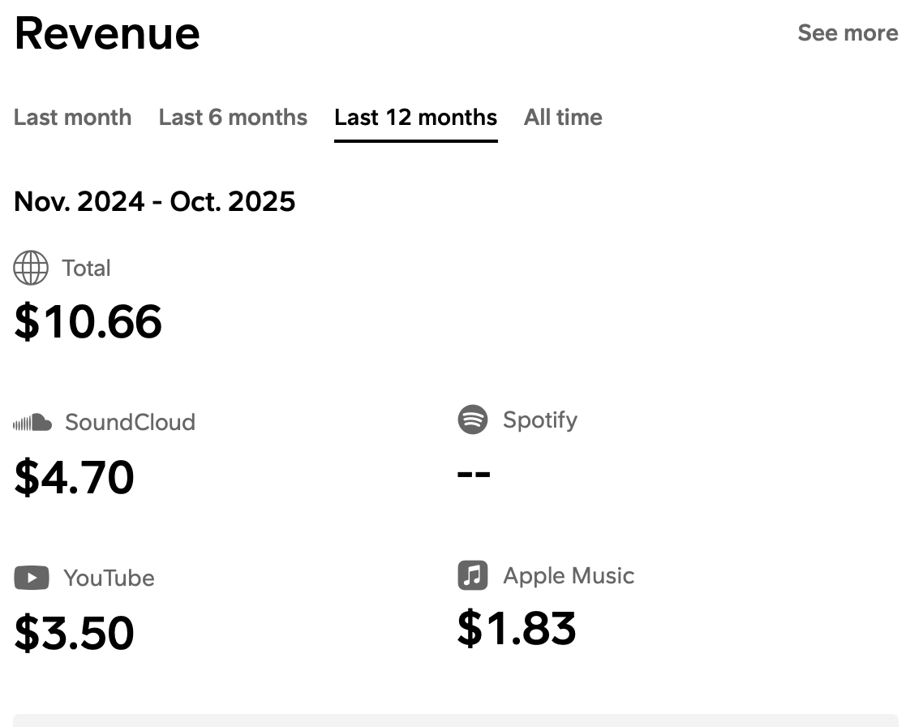Click the Apple Music label text
Screen dimensions: 923x727
point(569,576)
